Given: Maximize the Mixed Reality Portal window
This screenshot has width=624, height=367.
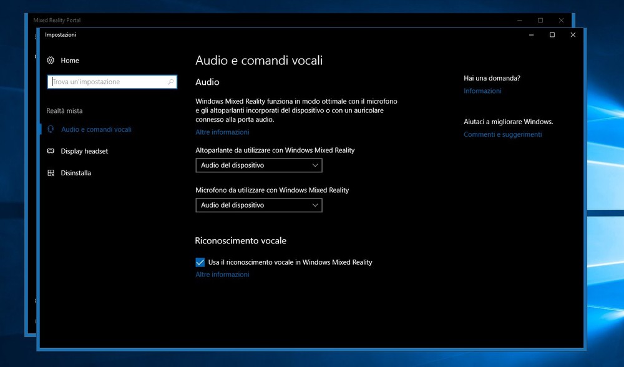Looking at the screenshot, I should pyautogui.click(x=540, y=21).
